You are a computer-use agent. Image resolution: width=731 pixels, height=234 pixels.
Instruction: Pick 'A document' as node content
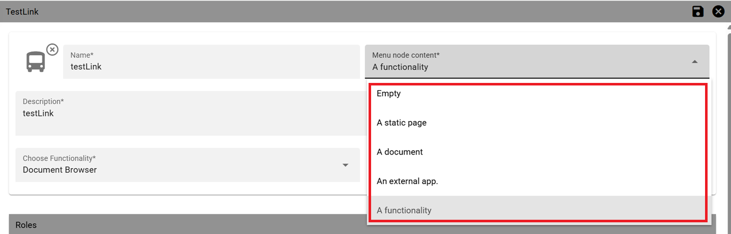(538, 152)
